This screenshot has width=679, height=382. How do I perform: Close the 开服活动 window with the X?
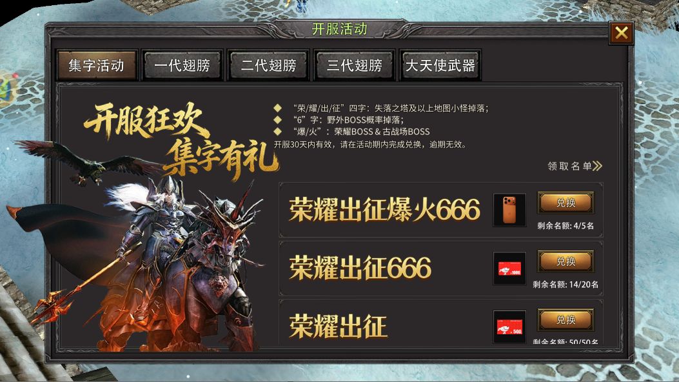[622, 33]
